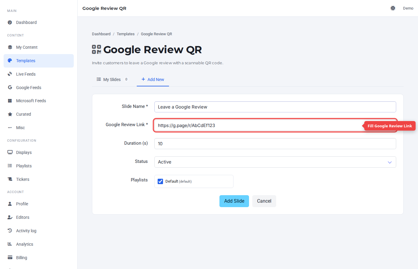The width and height of the screenshot is (418, 269).
Task: Open the Tickers page
Action: [x=39, y=179]
